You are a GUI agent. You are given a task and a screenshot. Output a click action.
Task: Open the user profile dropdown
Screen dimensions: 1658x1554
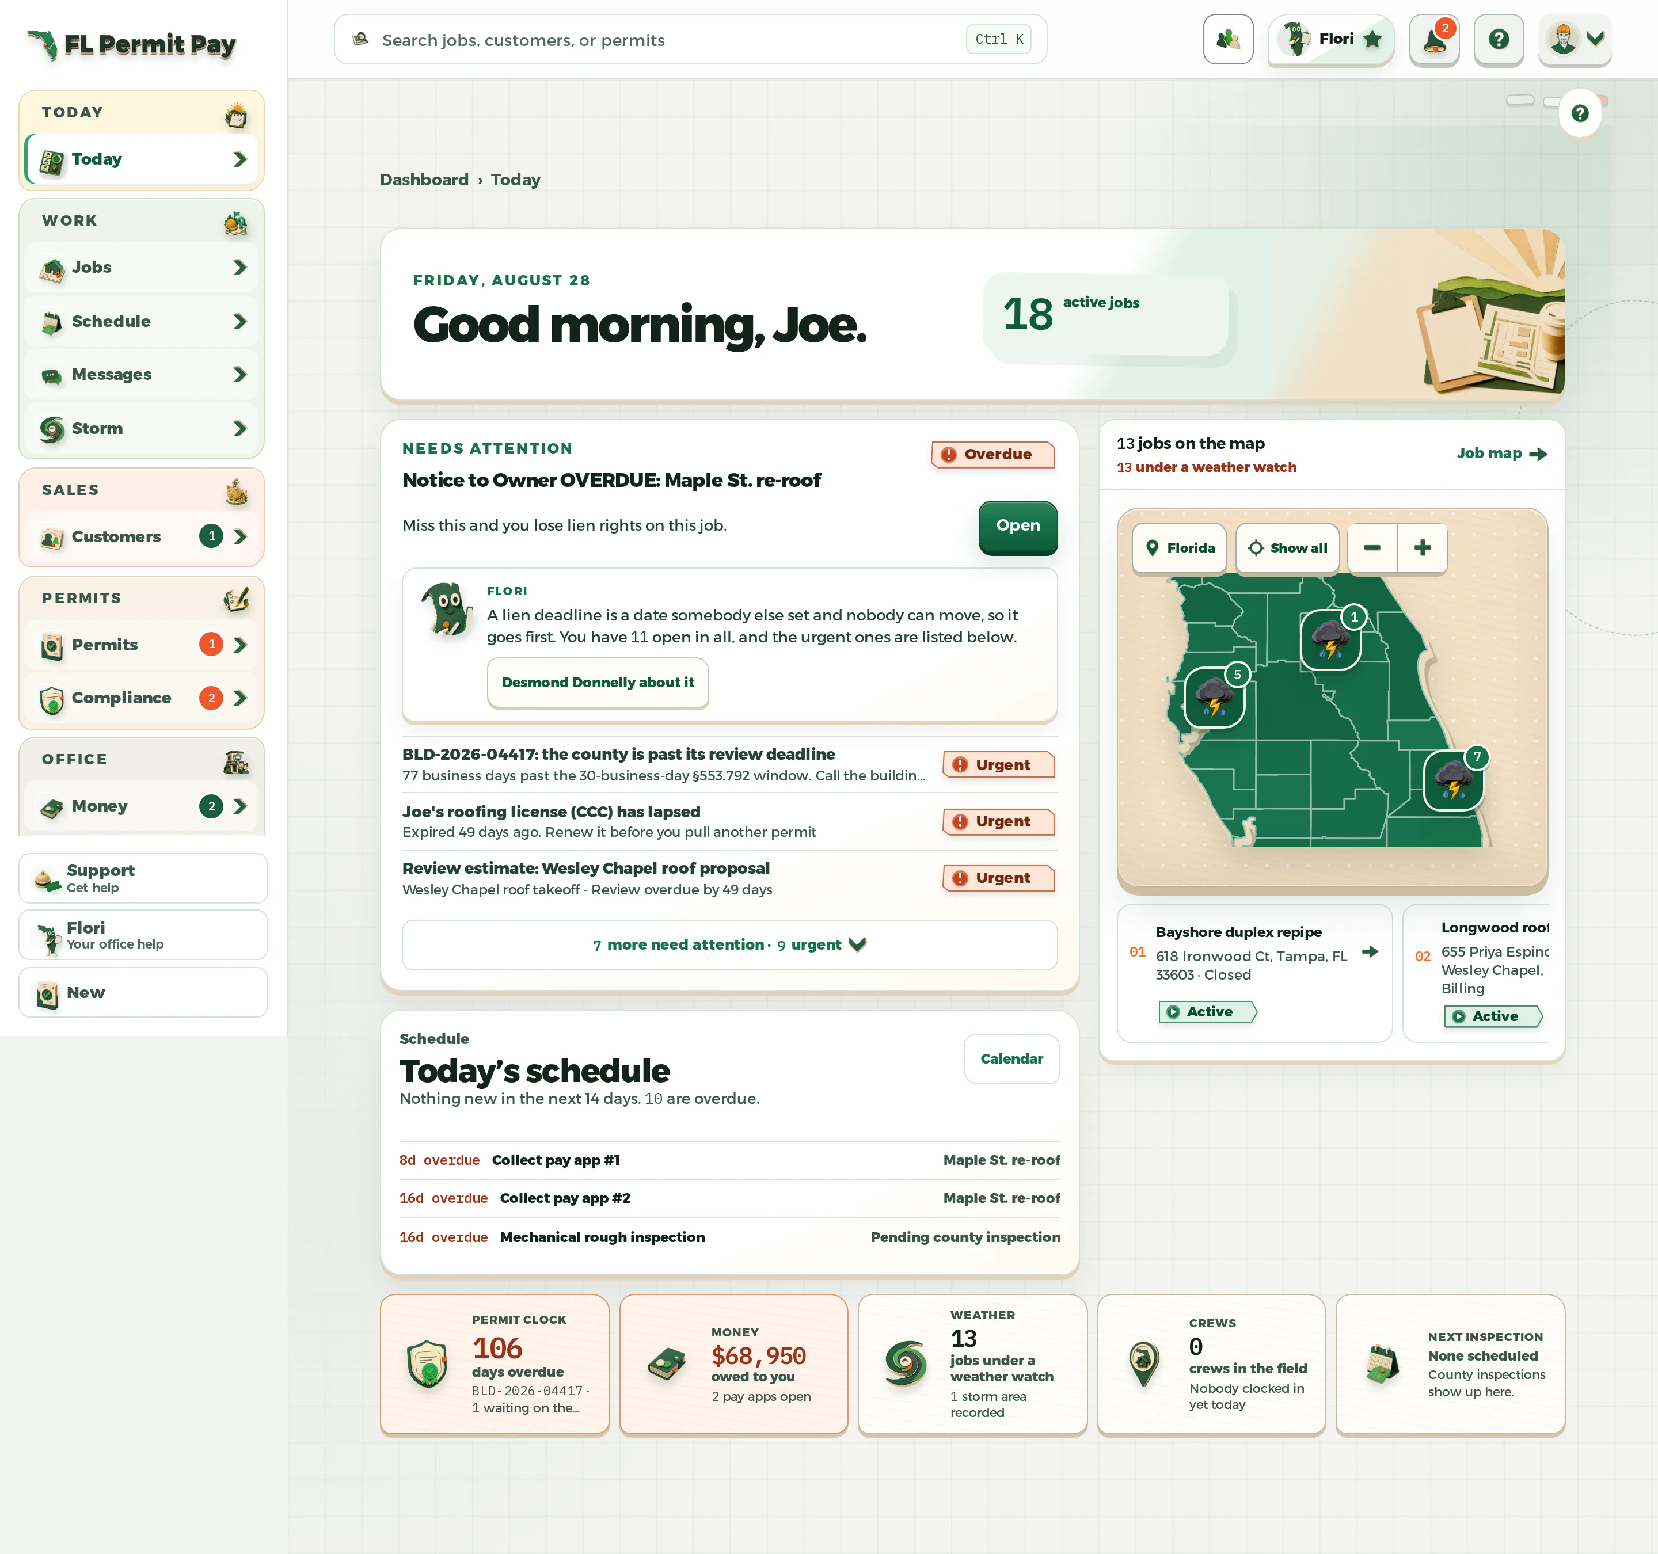coord(1575,39)
